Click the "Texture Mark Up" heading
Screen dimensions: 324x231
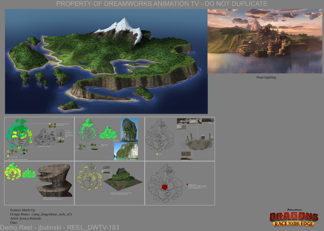(x=22, y=210)
